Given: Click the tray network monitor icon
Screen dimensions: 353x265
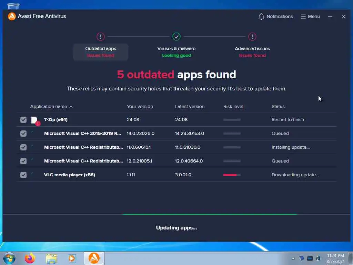Looking at the screenshot, I should click(310, 258).
